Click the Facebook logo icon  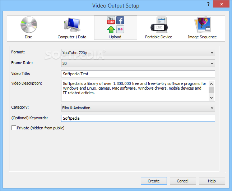pyautogui.click(x=120, y=20)
